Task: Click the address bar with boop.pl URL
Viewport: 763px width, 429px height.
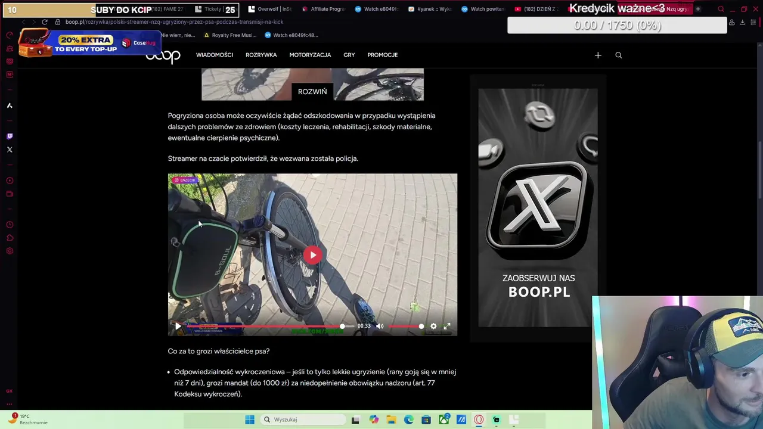Action: [174, 22]
